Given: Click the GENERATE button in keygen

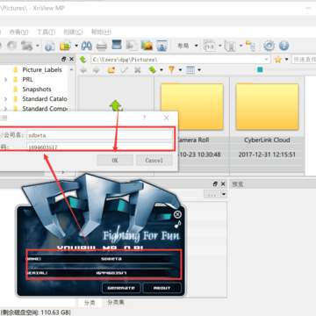Looking at the screenshot, I should pos(121,288).
